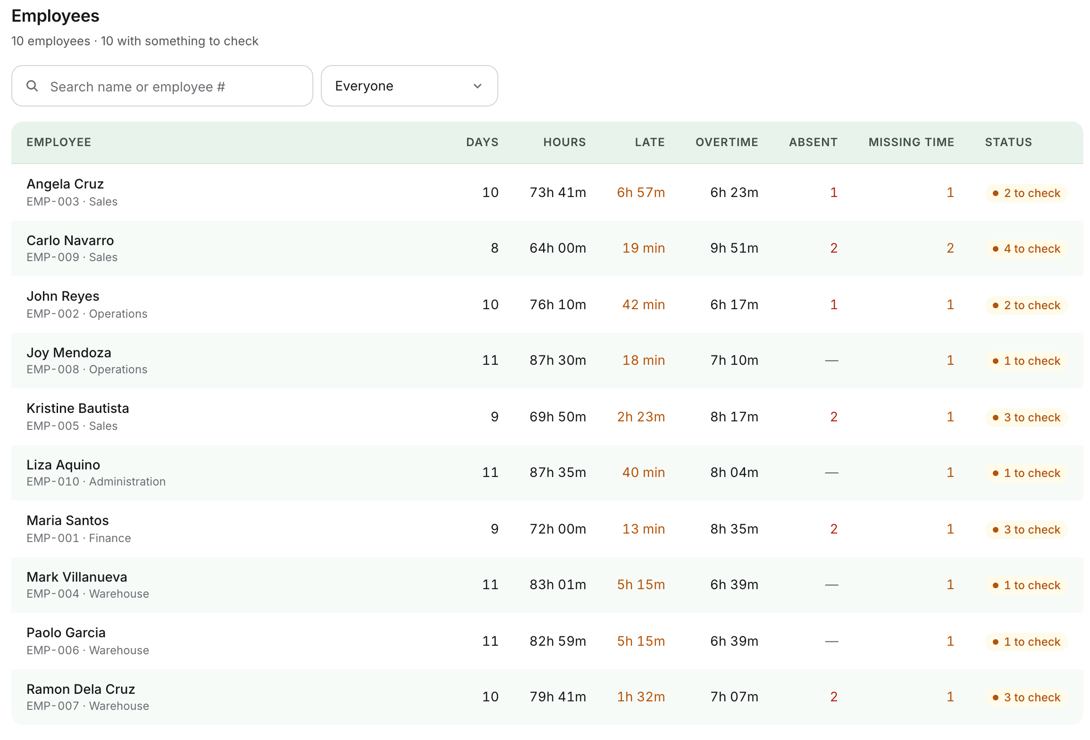The height and width of the screenshot is (740, 1090).
Task: Focus the Search name or employee # field
Action: (162, 86)
